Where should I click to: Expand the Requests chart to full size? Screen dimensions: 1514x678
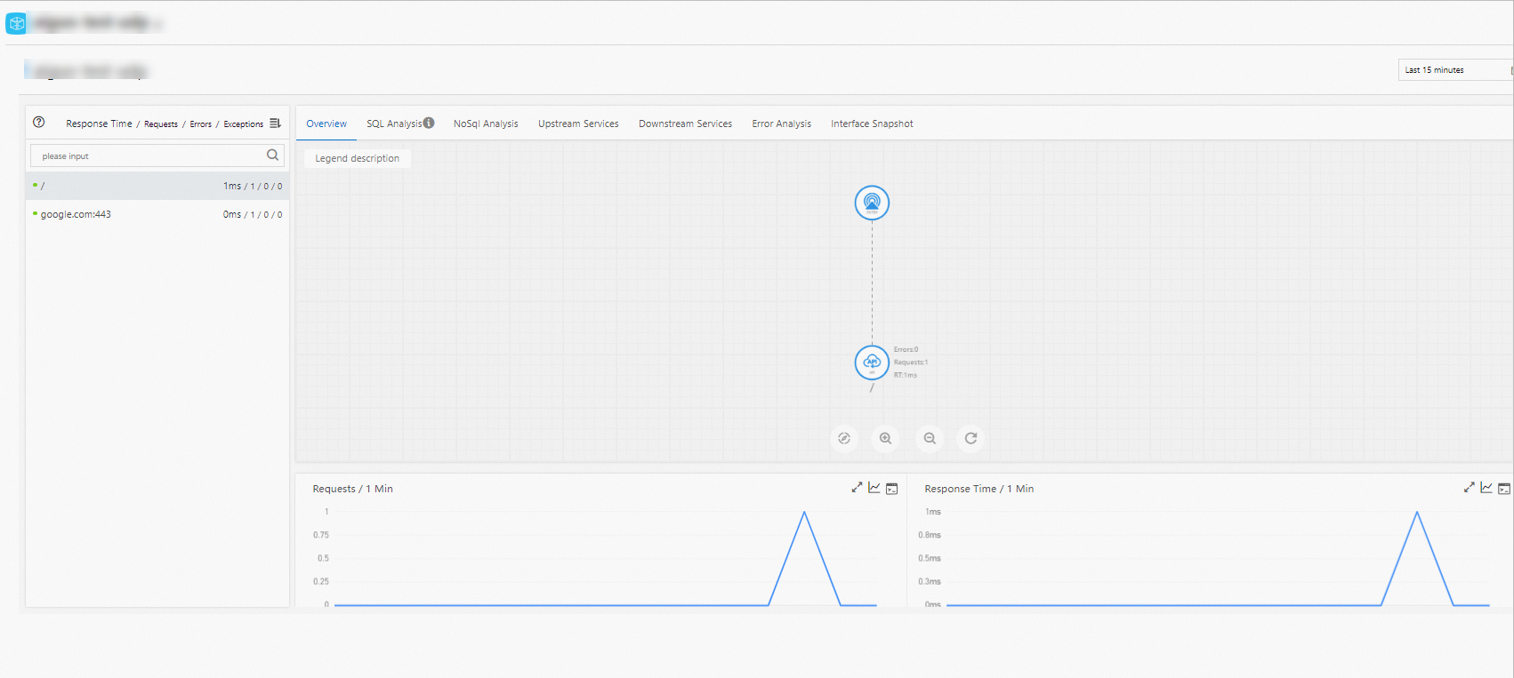click(x=857, y=488)
